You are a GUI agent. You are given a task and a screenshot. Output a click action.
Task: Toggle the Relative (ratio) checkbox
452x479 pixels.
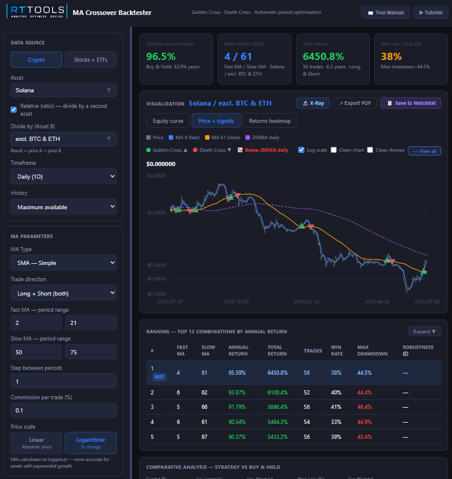coord(14,109)
